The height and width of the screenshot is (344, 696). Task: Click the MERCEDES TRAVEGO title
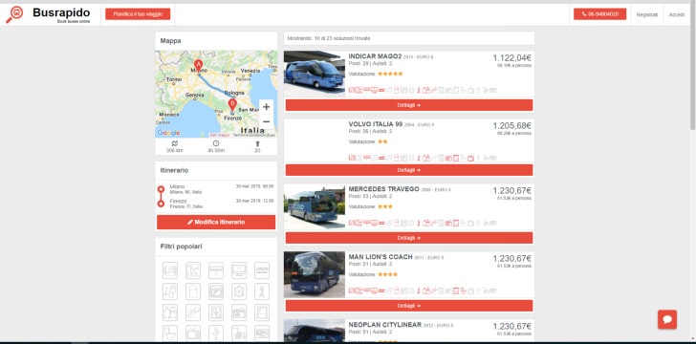pos(384,189)
